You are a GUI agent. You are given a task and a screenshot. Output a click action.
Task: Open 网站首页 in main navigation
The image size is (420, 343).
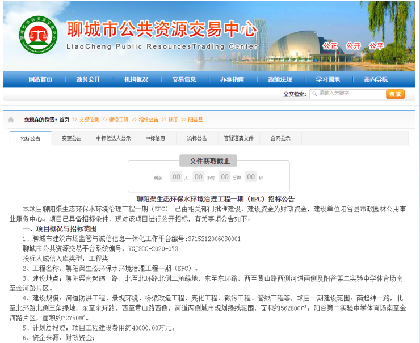[x=40, y=79]
